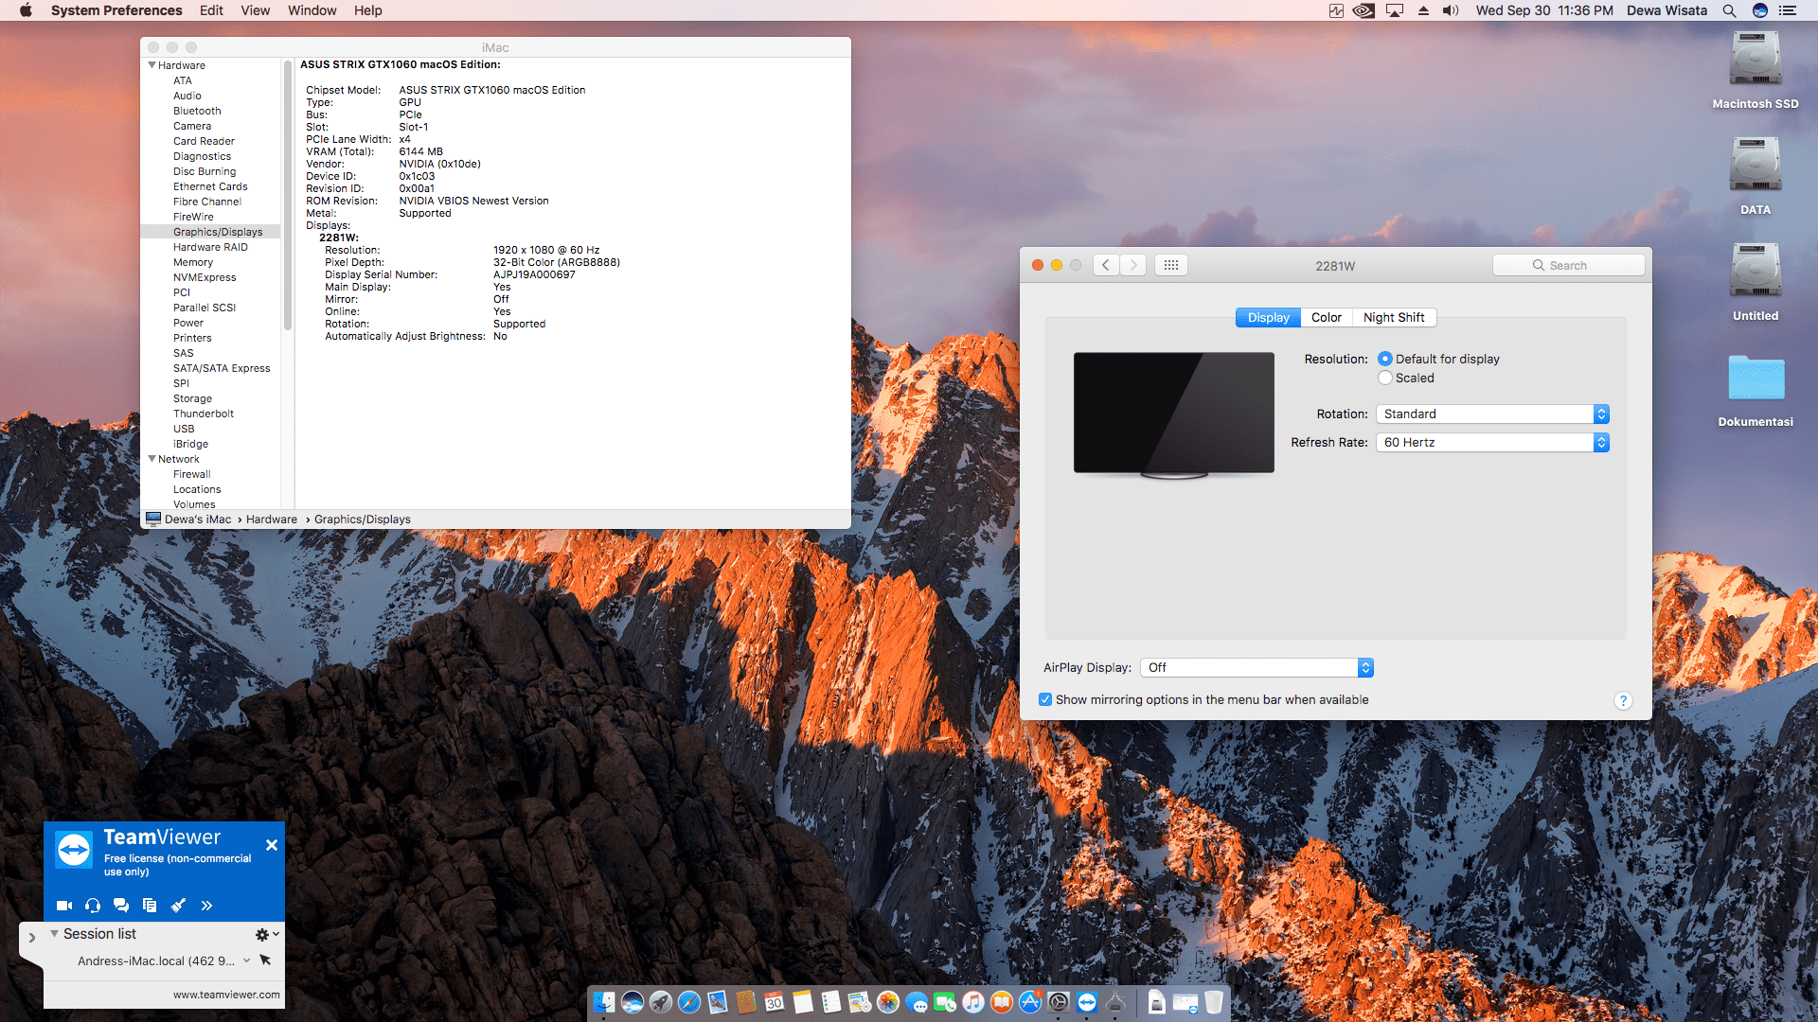Viewport: 1818px width, 1022px height.
Task: Uncheck Show mirroring options checkbox
Action: [1045, 700]
